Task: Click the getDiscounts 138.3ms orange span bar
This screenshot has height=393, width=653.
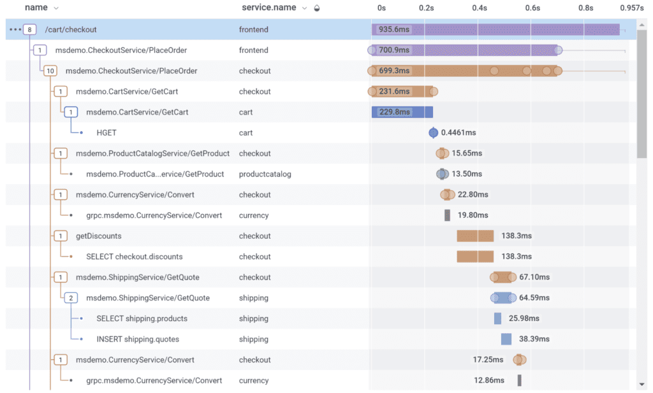Action: pyautogui.click(x=475, y=236)
